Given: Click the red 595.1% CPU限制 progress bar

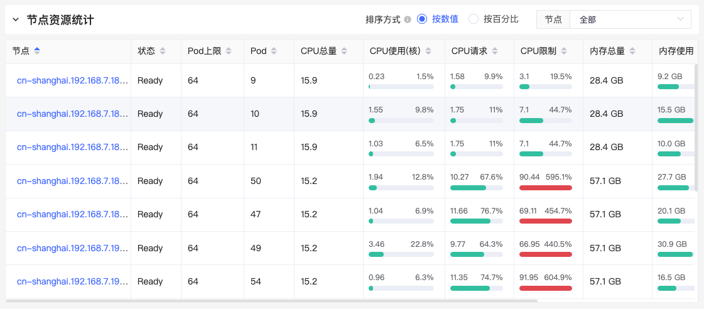Looking at the screenshot, I should click(x=546, y=188).
